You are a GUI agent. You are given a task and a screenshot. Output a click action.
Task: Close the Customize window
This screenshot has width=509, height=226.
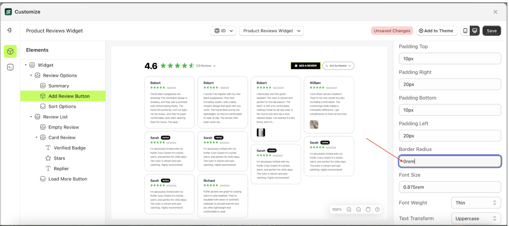(495, 12)
